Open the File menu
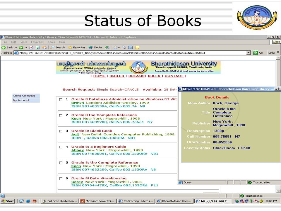The height and width of the screenshot is (211, 281). click(5, 42)
